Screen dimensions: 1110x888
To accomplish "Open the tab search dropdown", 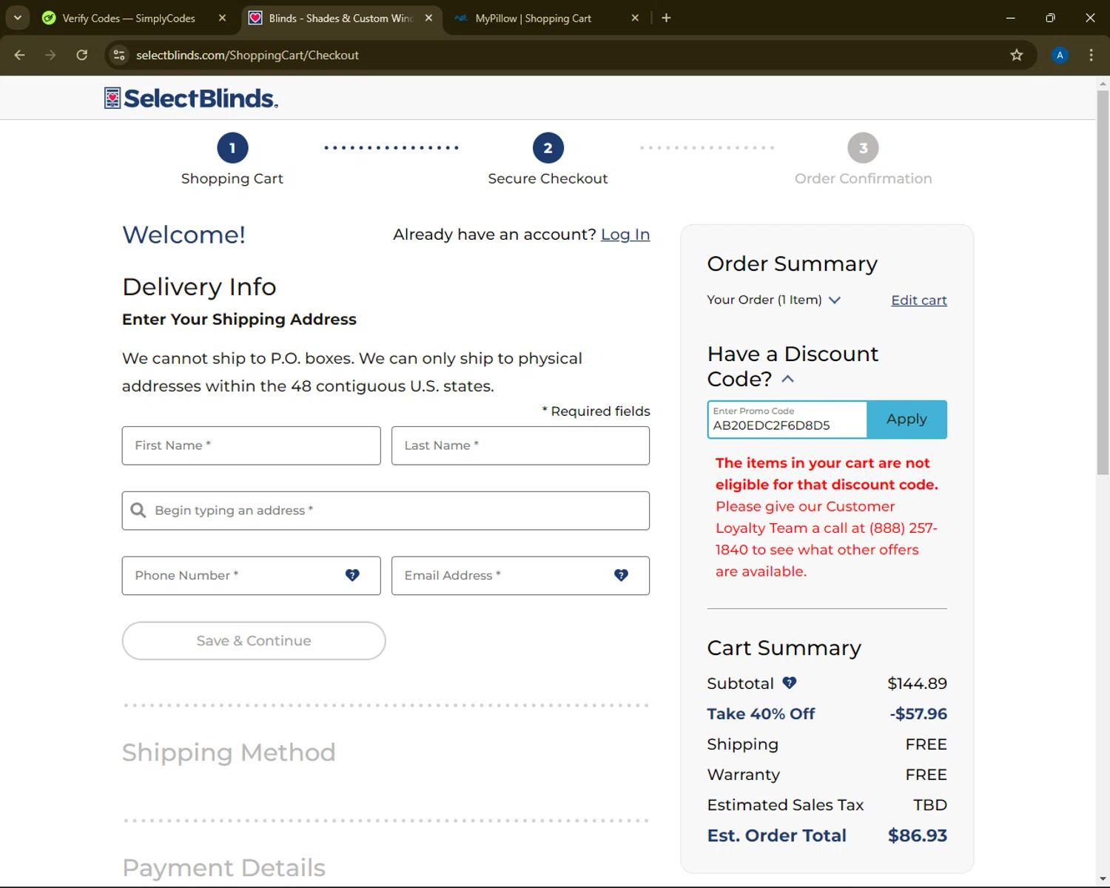I will point(18,18).
